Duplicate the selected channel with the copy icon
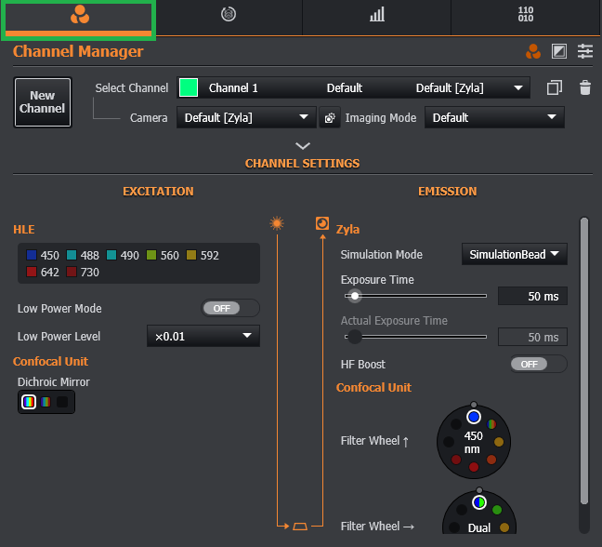Image resolution: width=602 pixels, height=547 pixels. 555,88
